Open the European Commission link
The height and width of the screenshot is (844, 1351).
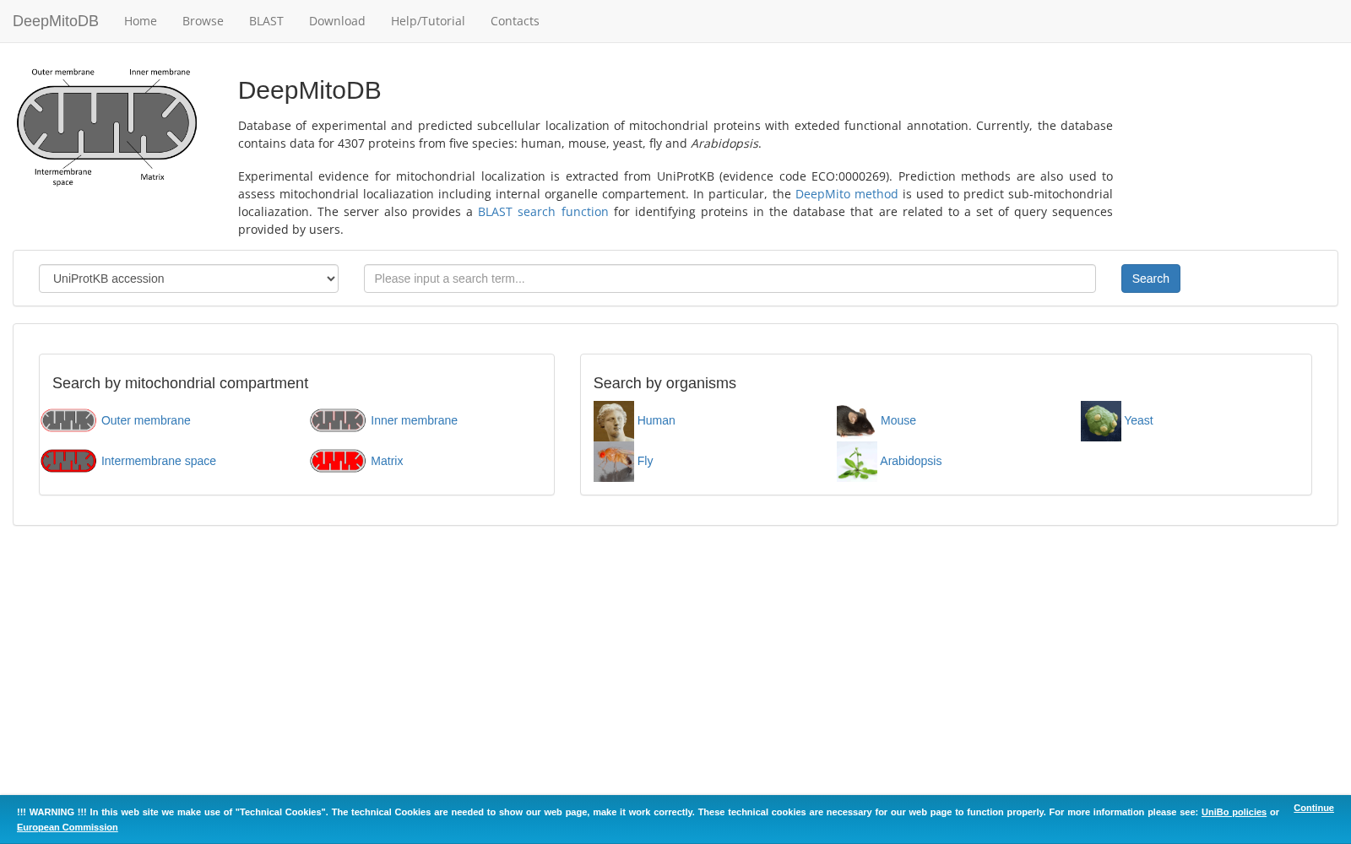point(68,827)
